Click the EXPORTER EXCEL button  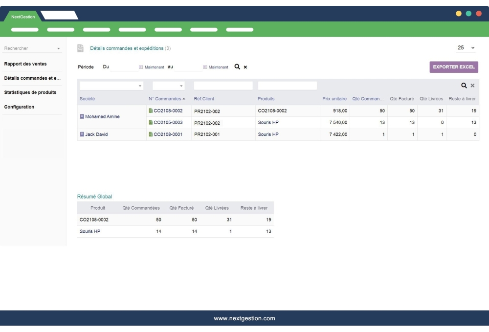[453, 67]
